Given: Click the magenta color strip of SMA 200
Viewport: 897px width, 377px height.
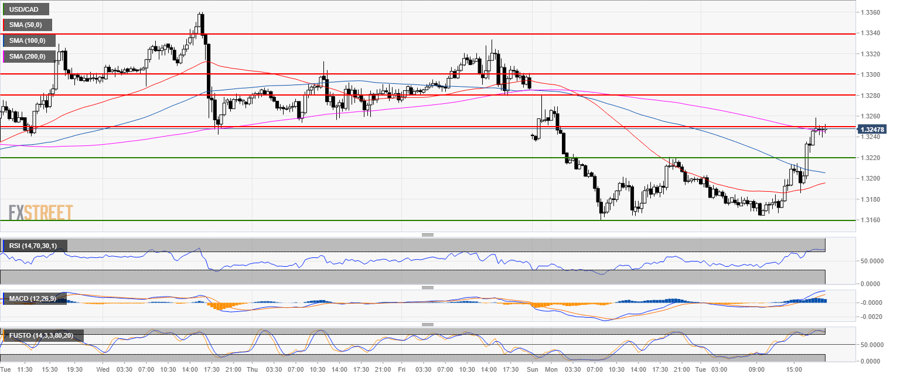Looking at the screenshot, I should (x=4, y=56).
